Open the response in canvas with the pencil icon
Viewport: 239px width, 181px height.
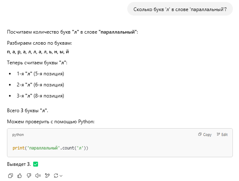(x=47, y=176)
